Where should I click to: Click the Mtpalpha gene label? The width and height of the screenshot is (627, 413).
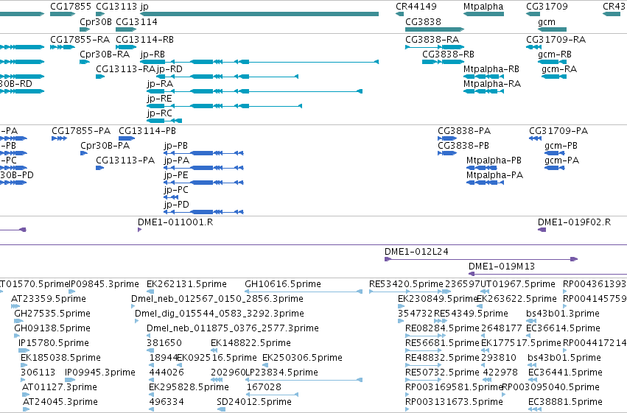pyautogui.click(x=483, y=7)
